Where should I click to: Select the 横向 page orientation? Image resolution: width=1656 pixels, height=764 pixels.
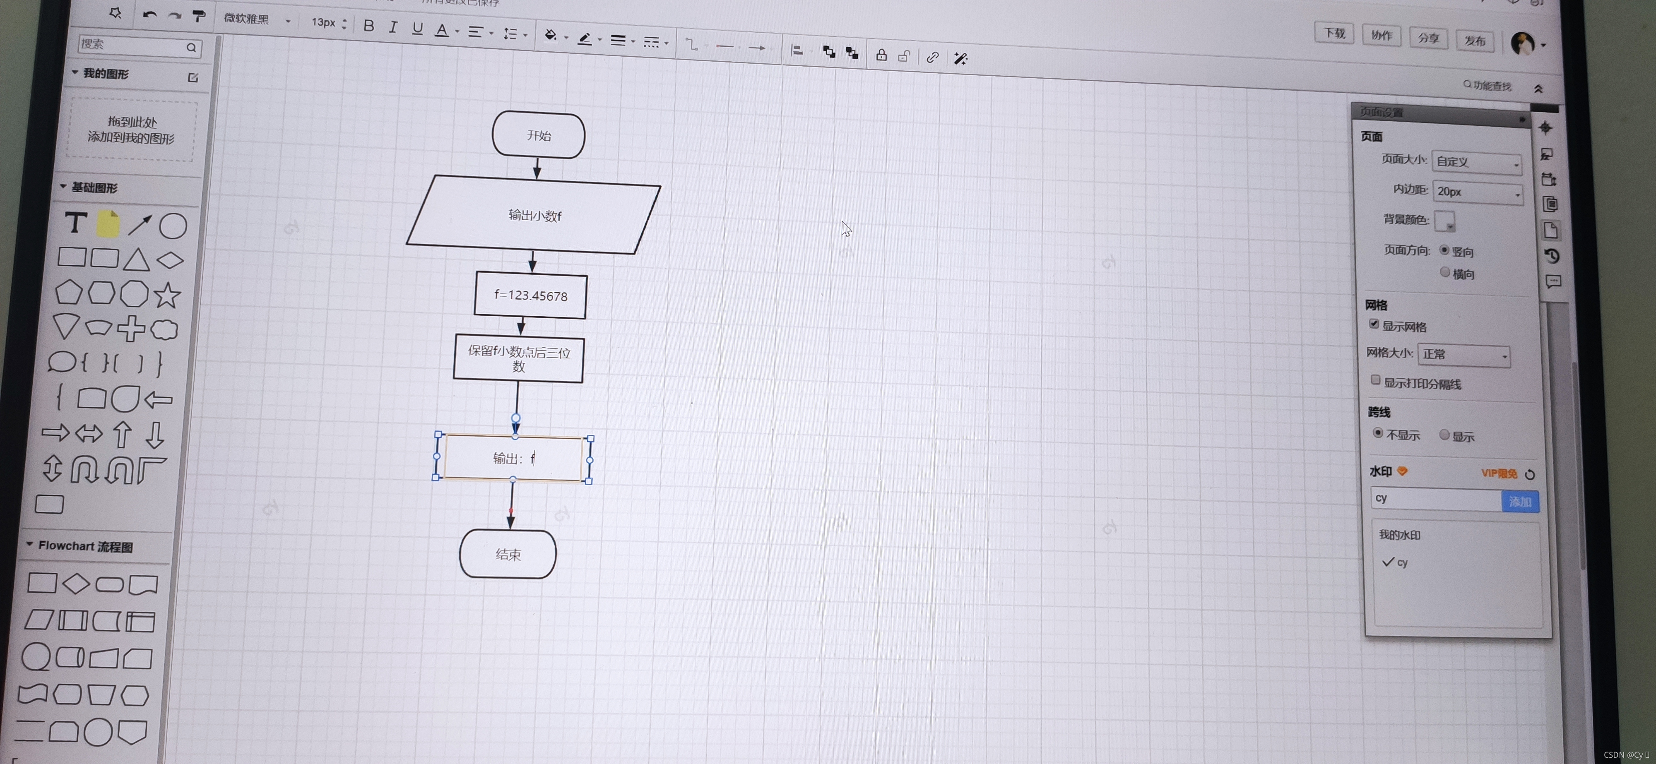tap(1444, 272)
